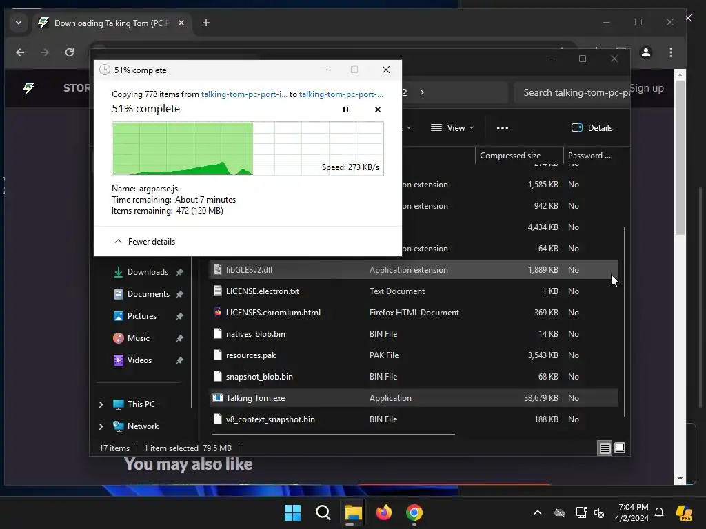Open Pictures in Explorer sidebar

coord(142,315)
